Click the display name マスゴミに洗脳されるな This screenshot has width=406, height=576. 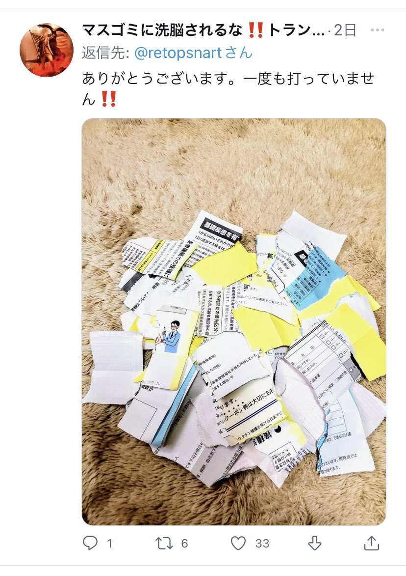162,30
